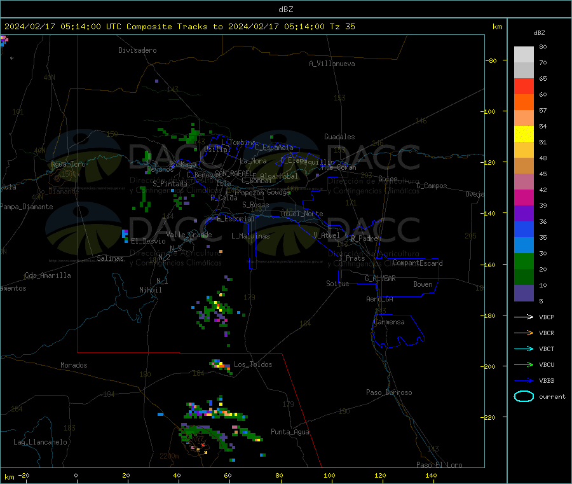Click the El_Desvio map label
The height and width of the screenshot is (484, 572).
click(x=149, y=241)
